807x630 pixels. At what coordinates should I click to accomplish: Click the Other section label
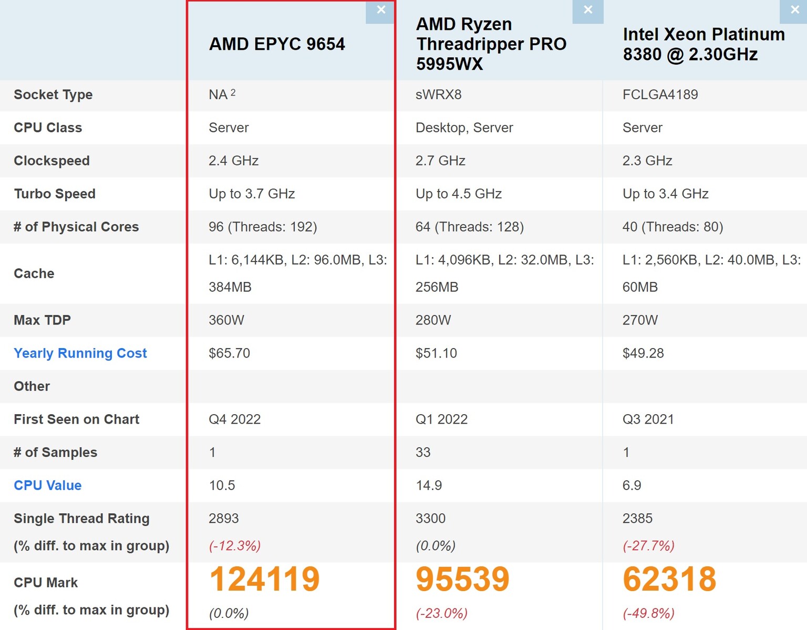pos(32,386)
